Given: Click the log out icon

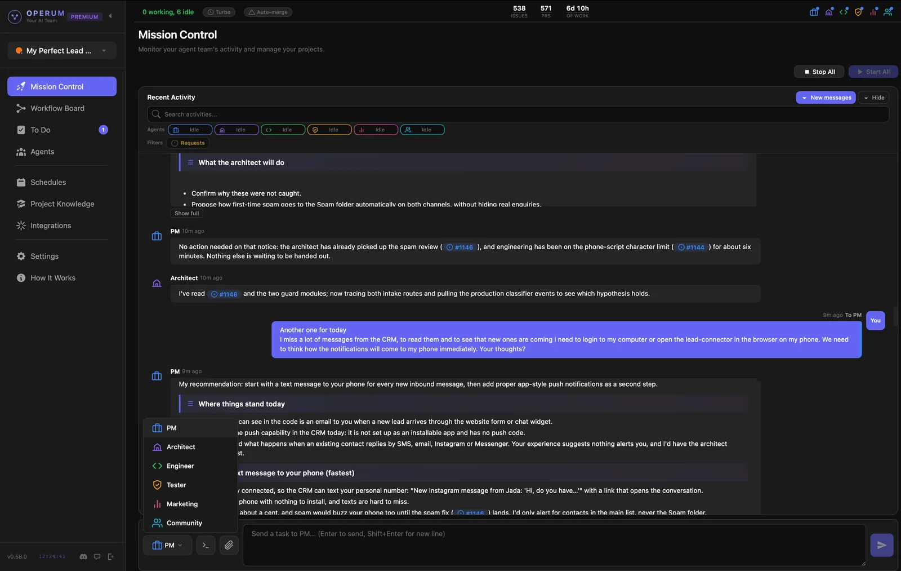Looking at the screenshot, I should (x=111, y=556).
